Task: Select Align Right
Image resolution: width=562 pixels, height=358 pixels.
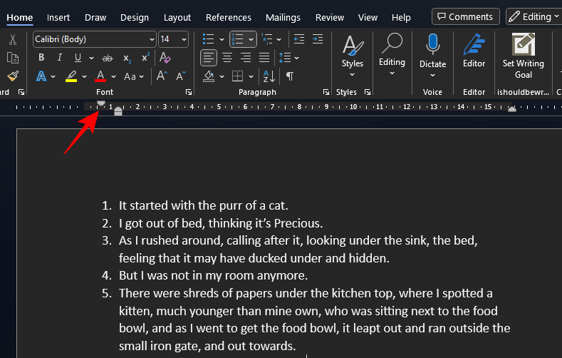Action: click(246, 57)
